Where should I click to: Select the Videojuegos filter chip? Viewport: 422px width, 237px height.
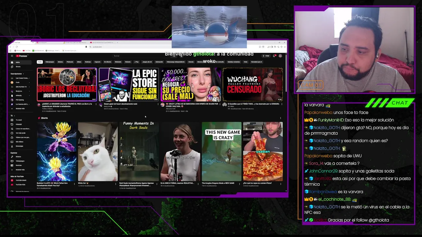50,62
